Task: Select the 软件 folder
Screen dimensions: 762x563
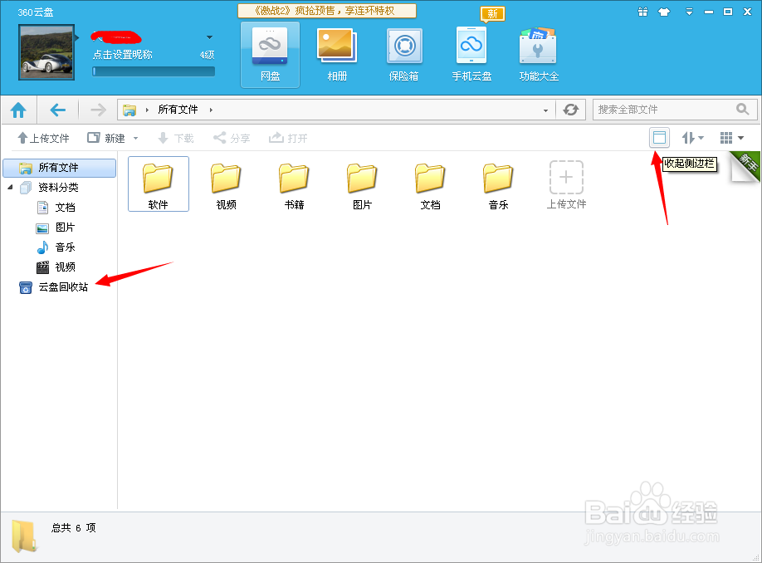Action: (158, 184)
